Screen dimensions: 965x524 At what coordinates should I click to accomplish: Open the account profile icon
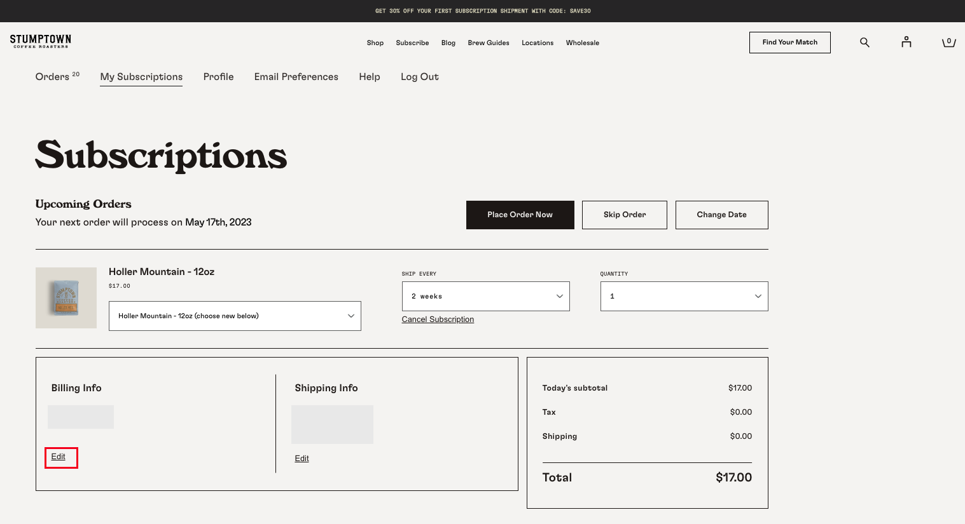[906, 42]
